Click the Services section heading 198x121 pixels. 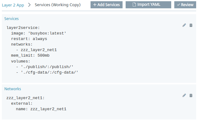(x=11, y=19)
